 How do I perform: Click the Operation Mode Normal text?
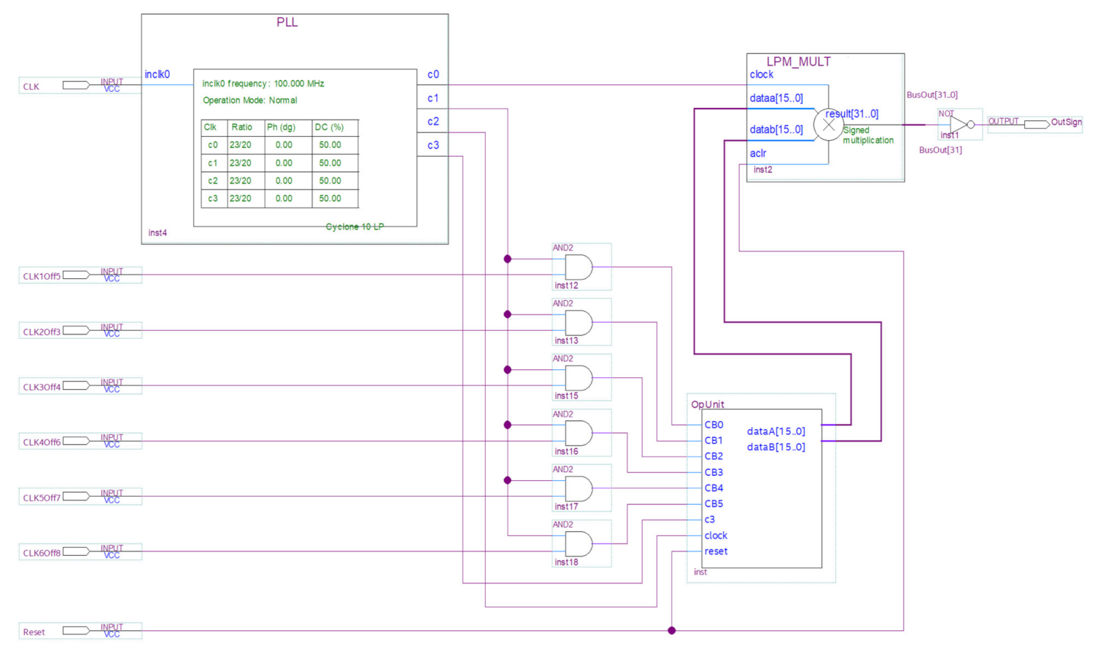point(248,100)
